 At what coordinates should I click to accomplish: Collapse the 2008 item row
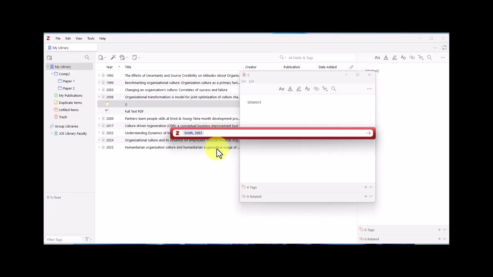[99, 97]
